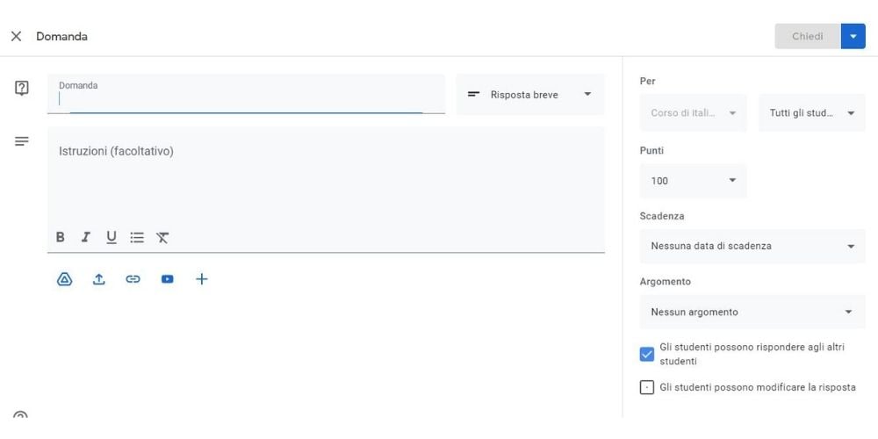Viewport: 878px width, 439px height.
Task: Attach a file from Google Drive
Action: [x=64, y=279]
